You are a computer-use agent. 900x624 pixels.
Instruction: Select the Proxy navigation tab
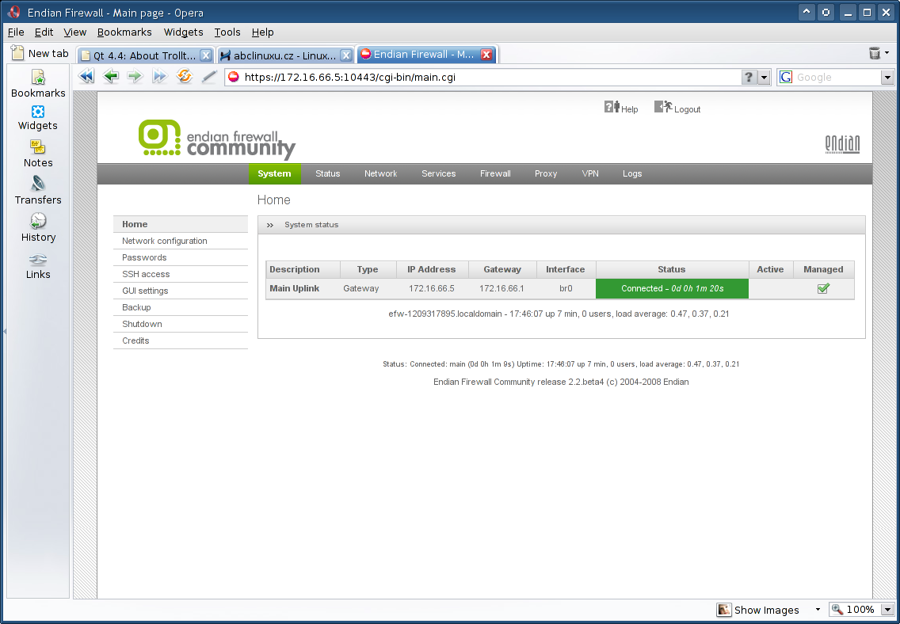point(546,173)
